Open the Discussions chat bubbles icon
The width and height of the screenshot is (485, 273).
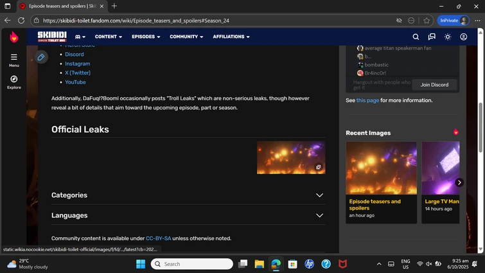click(x=432, y=37)
